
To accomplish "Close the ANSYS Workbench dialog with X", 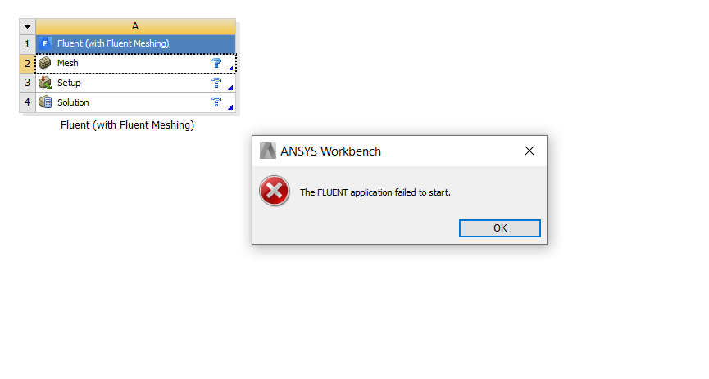I will click(529, 151).
